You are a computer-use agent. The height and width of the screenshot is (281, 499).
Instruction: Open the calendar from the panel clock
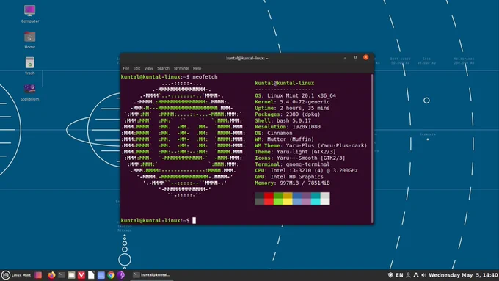coord(463,275)
